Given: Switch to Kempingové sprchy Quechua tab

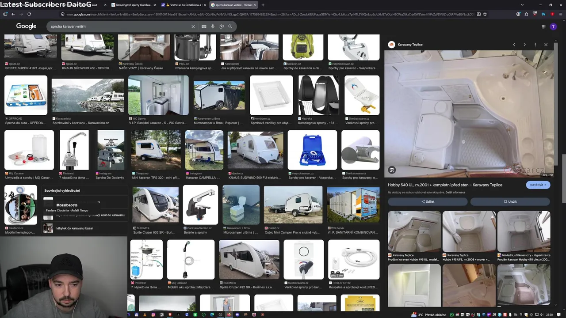Looking at the screenshot, I should pyautogui.click(x=133, y=5).
